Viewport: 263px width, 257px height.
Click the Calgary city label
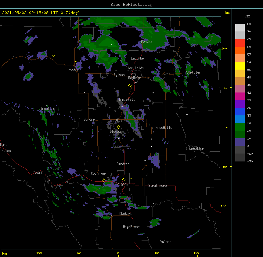click(122, 184)
